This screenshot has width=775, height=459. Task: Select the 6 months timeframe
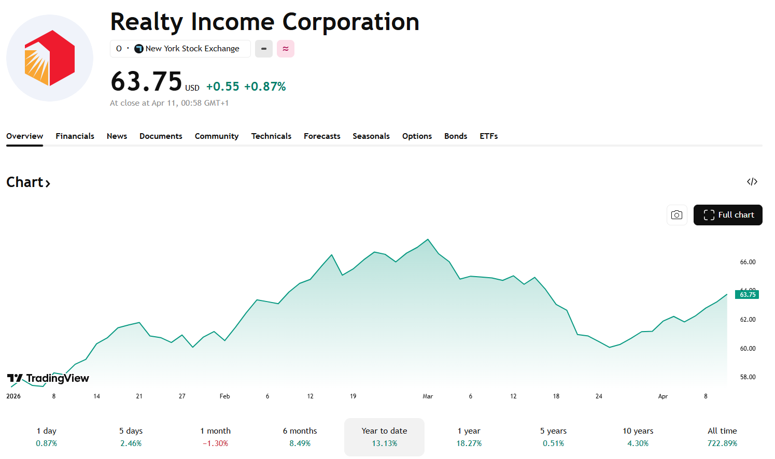coord(300,437)
